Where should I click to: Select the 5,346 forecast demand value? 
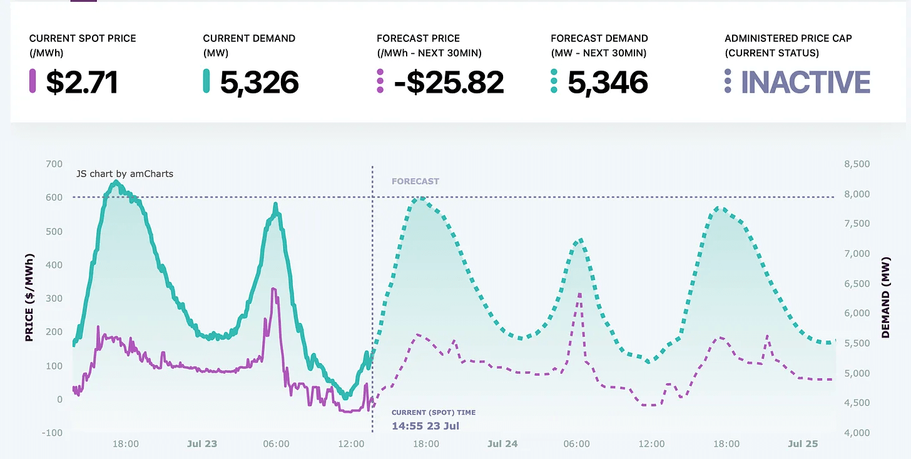click(608, 83)
